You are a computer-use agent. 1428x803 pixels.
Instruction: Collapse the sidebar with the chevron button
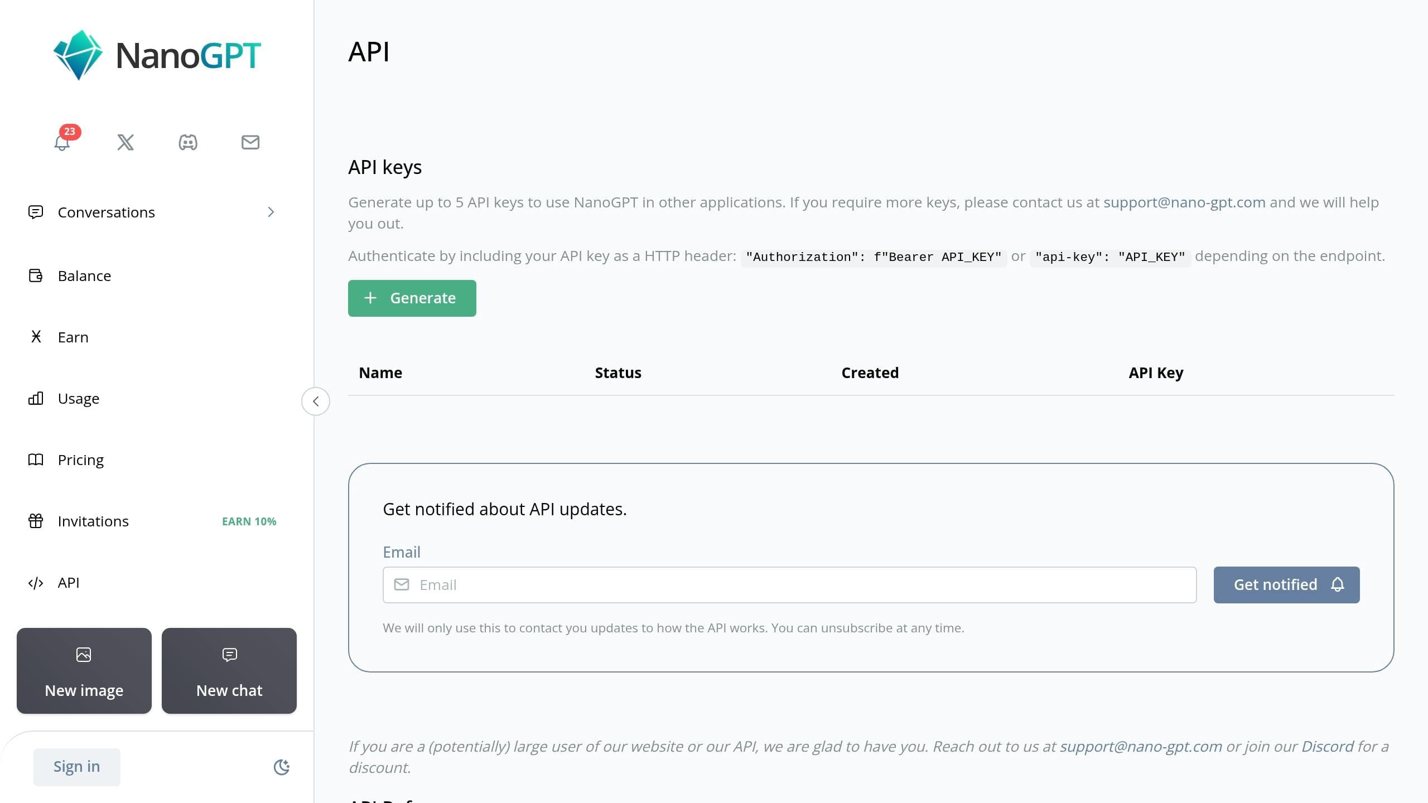pos(316,401)
